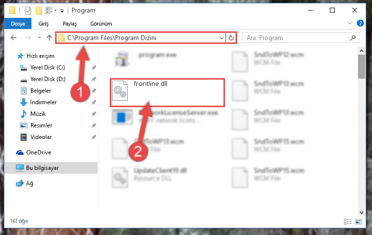Toggle pin on İndirmeler folder

94,102
